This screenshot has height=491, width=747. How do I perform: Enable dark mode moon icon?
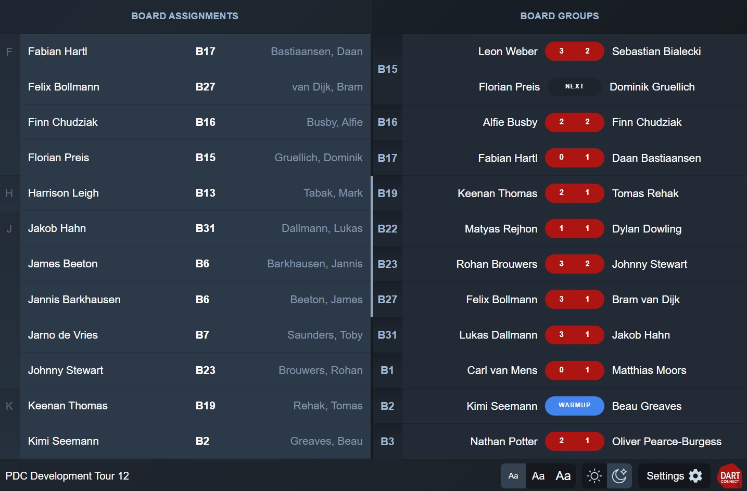pyautogui.click(x=619, y=476)
